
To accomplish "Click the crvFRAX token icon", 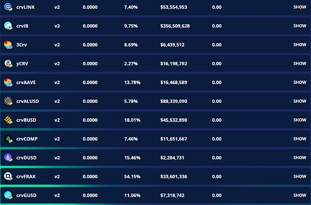I will coord(8,176).
